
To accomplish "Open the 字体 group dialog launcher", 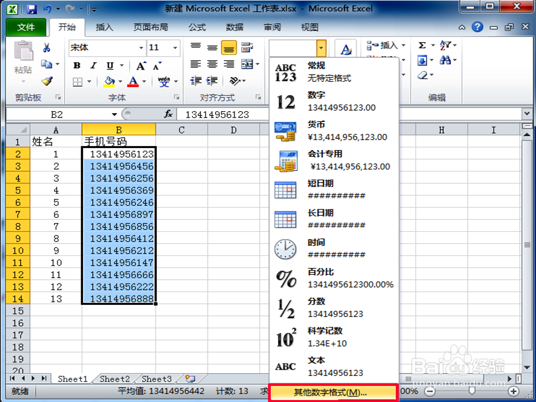I will (177, 97).
